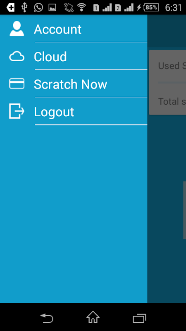186x331 pixels.
Task: Tap the USB connection status icon
Action: (24, 7)
